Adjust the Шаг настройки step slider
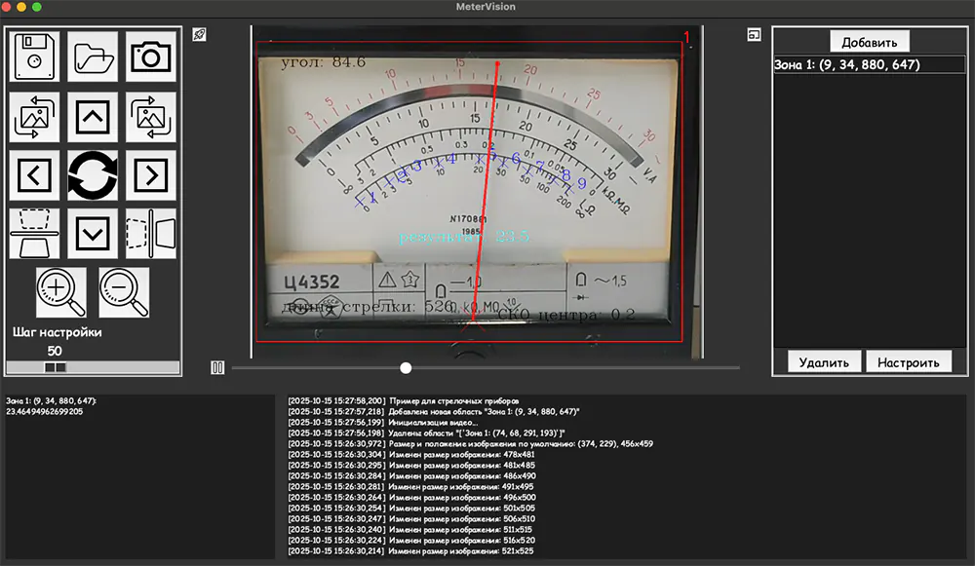 pyautogui.click(x=93, y=367)
